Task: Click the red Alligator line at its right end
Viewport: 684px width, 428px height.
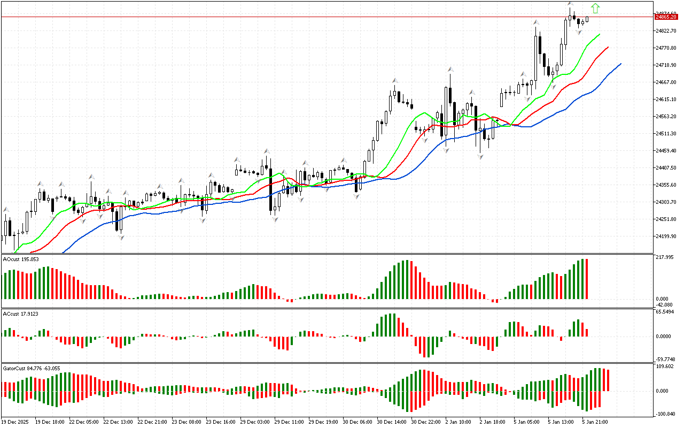Action: pos(608,48)
